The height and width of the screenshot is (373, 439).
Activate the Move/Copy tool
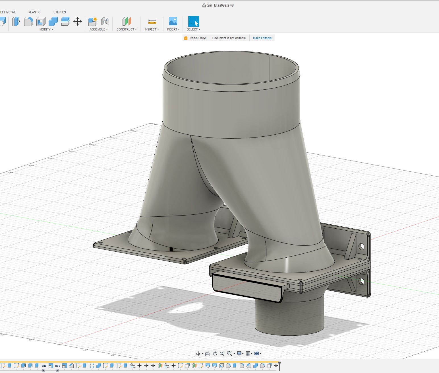pyautogui.click(x=78, y=21)
